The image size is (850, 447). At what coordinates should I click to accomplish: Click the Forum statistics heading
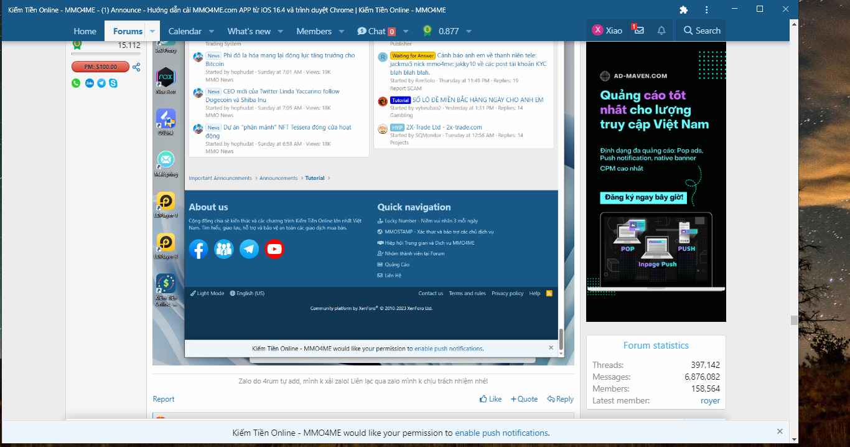pyautogui.click(x=656, y=346)
